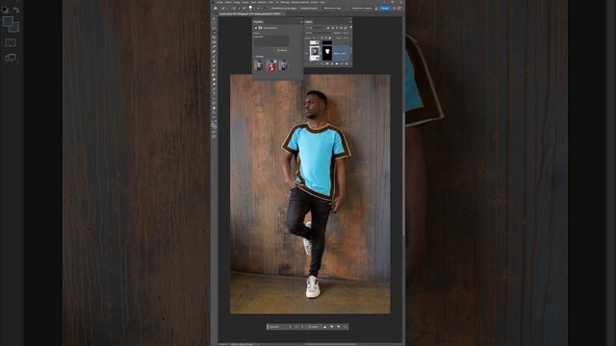Image resolution: width=616 pixels, height=346 pixels.
Task: Toggle lock transparent pixels for layer
Action: coord(314,38)
